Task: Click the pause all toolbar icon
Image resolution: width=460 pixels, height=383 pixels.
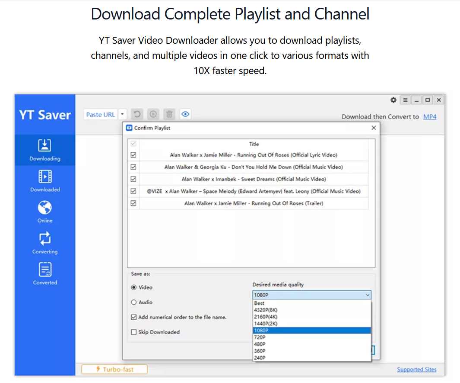Action: tap(153, 114)
